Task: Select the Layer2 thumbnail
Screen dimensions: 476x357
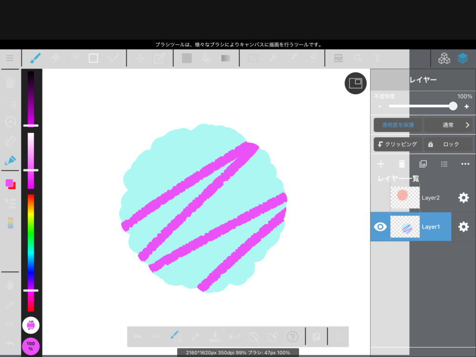Action: 405,198
